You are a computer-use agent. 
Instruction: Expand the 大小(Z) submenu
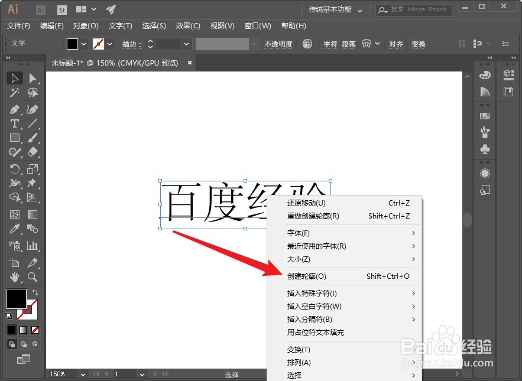pyautogui.click(x=352, y=259)
